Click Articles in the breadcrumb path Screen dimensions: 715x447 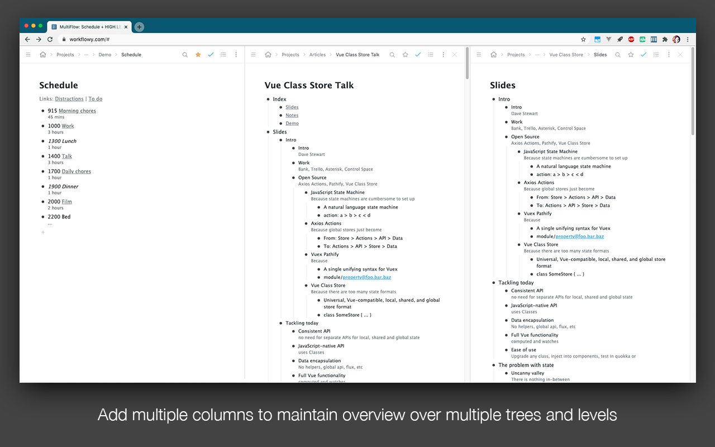click(317, 54)
